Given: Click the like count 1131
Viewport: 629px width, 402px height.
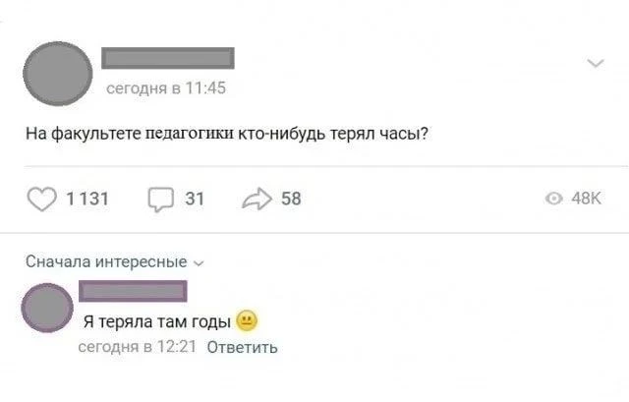Looking at the screenshot, I should point(86,200).
